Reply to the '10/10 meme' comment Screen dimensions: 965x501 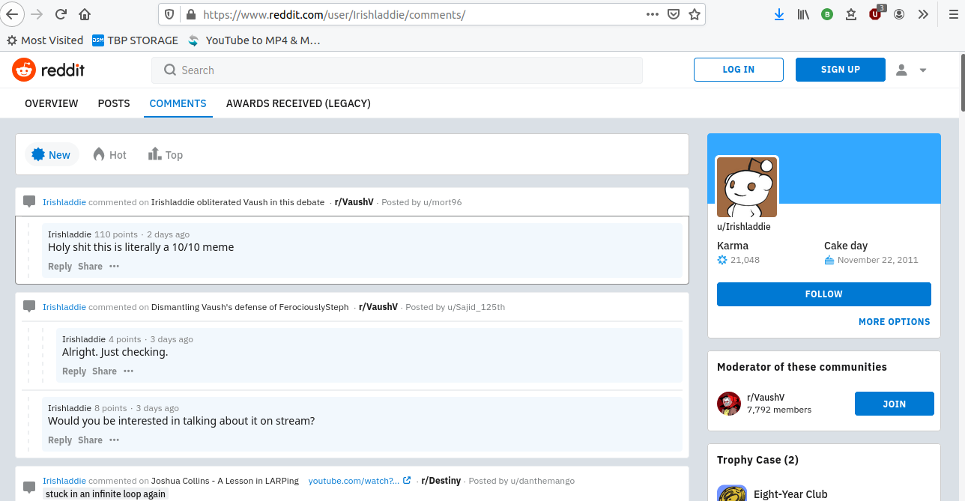60,267
